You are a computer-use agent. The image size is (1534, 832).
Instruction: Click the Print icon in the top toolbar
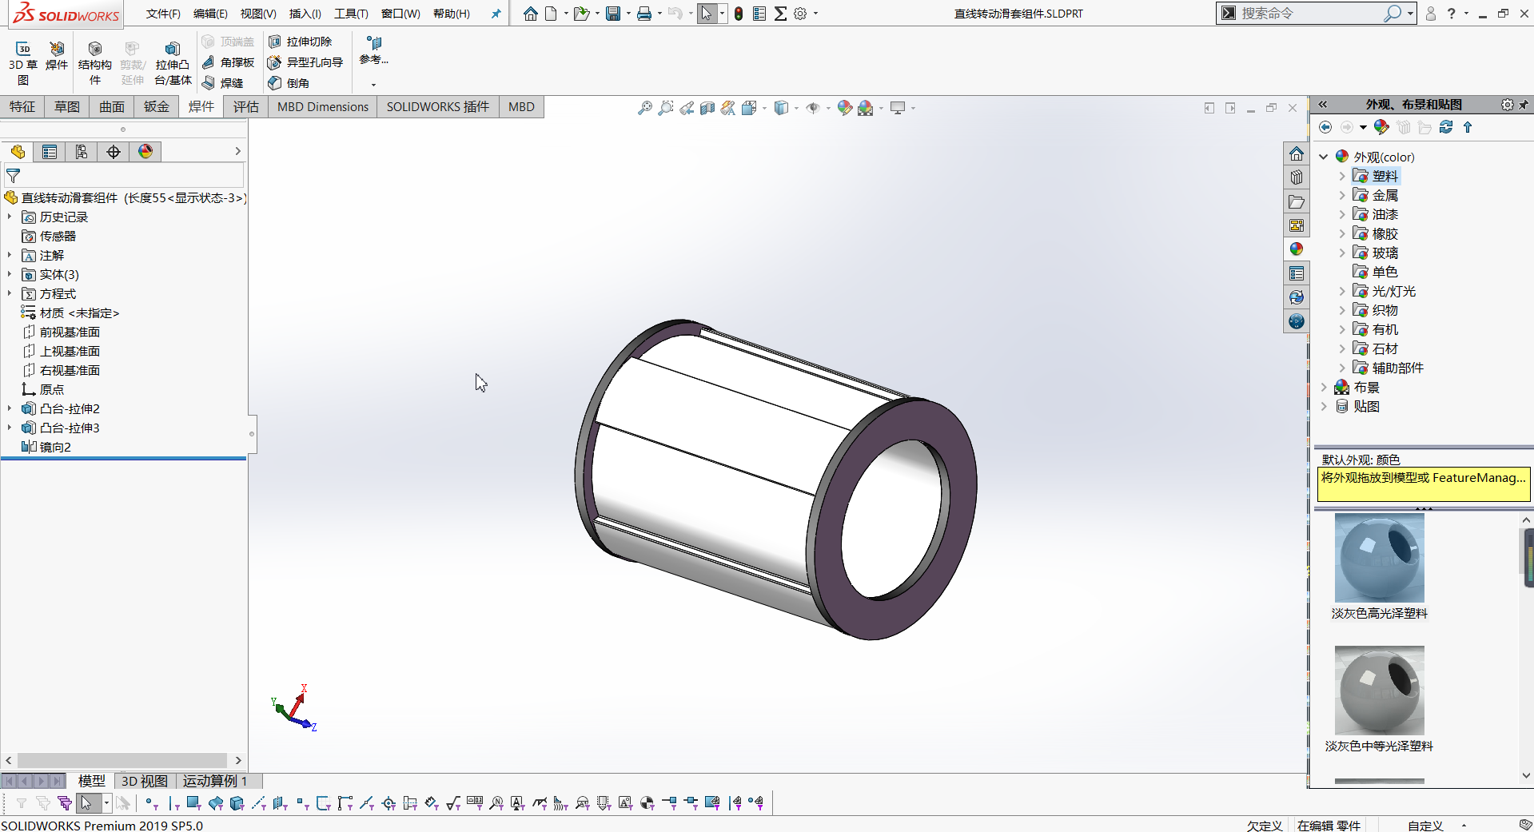pos(644,14)
